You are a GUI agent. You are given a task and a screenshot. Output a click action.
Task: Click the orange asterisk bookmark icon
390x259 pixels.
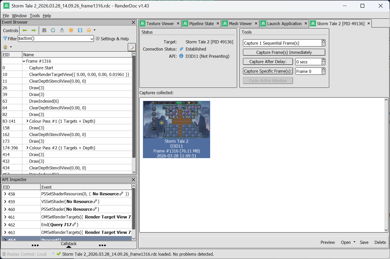(x=71, y=30)
